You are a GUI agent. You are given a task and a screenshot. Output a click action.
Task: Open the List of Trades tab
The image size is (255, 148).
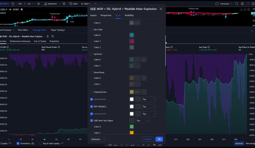[40, 41]
